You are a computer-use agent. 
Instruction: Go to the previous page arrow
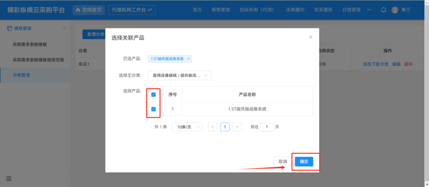coord(213,127)
